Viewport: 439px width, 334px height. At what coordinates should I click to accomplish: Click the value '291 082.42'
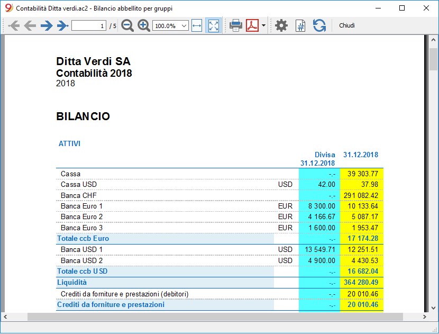[361, 195]
